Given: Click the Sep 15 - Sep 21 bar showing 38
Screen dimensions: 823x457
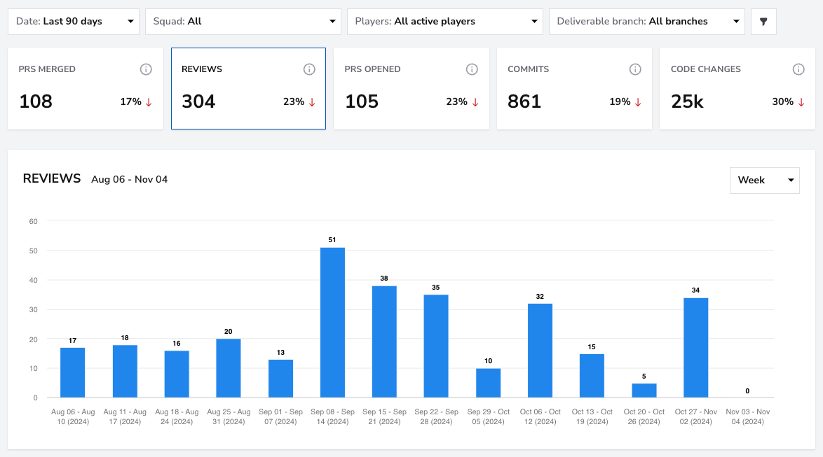Looking at the screenshot, I should 384,342.
